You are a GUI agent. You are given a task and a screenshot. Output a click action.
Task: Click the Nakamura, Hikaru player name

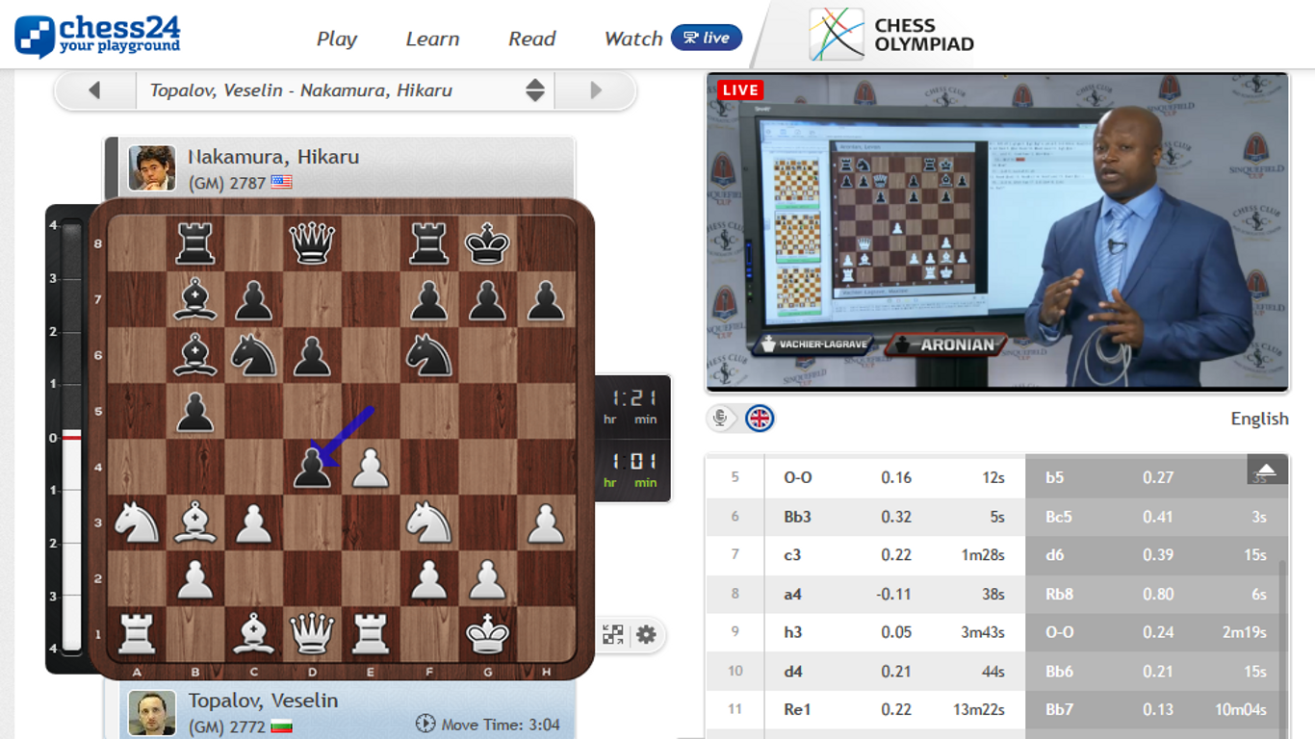click(273, 157)
